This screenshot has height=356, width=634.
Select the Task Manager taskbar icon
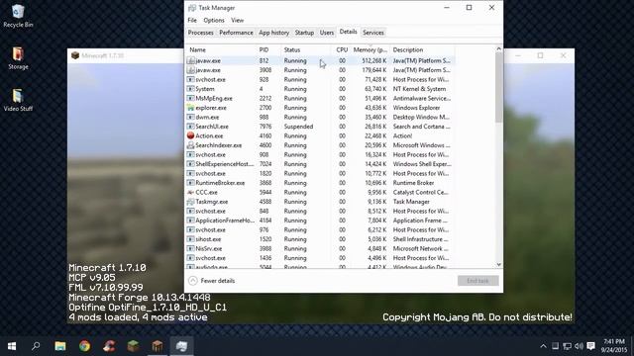181,346
